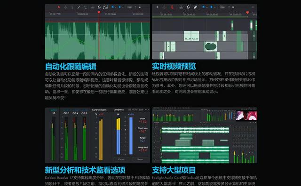Screen dimensions: 301x186
Task: Select the red pointer tool in left timeline toolbar
Action: 59,7
